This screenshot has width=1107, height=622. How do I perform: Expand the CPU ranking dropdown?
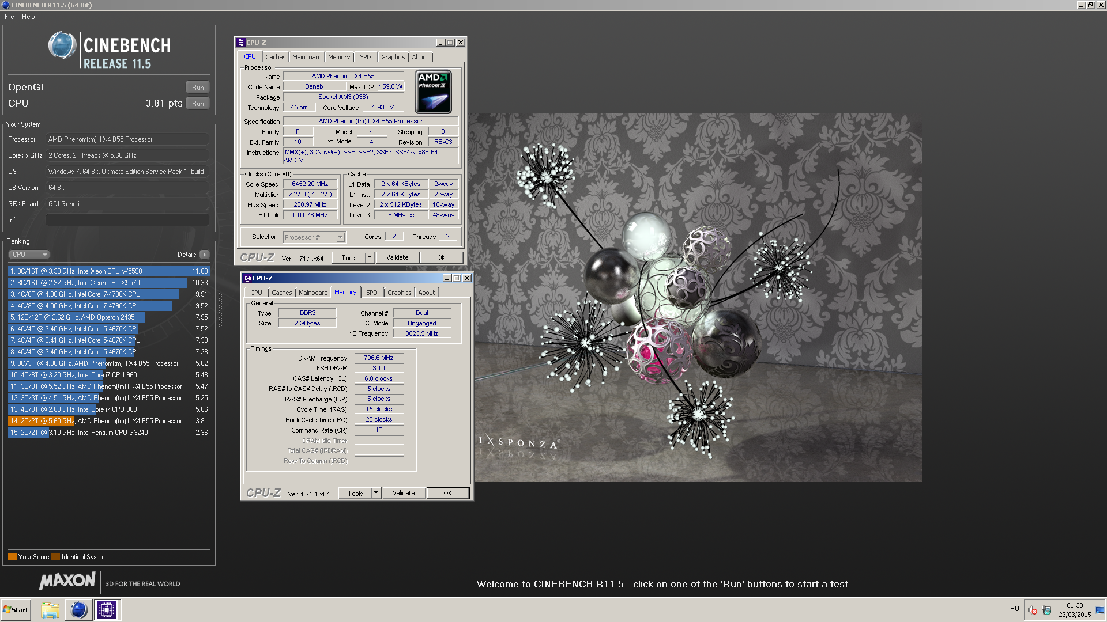tap(29, 255)
